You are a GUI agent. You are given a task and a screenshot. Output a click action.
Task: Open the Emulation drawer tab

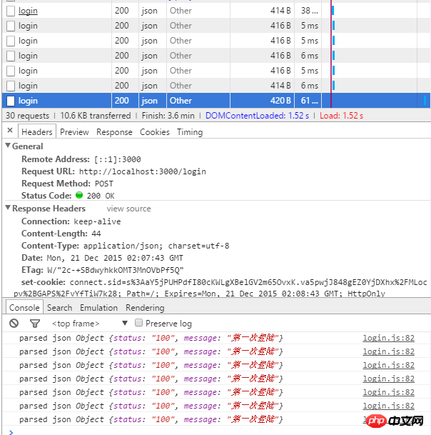click(98, 308)
